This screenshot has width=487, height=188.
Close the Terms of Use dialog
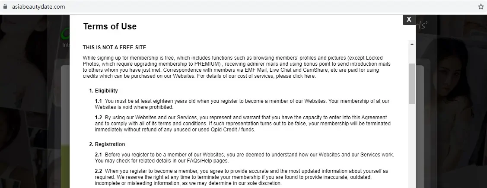point(409,19)
